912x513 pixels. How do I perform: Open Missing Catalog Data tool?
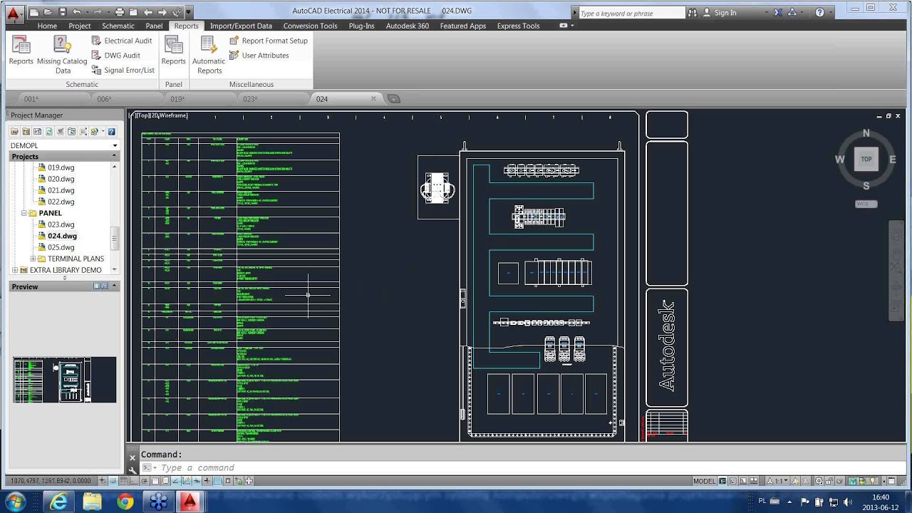tap(63, 55)
